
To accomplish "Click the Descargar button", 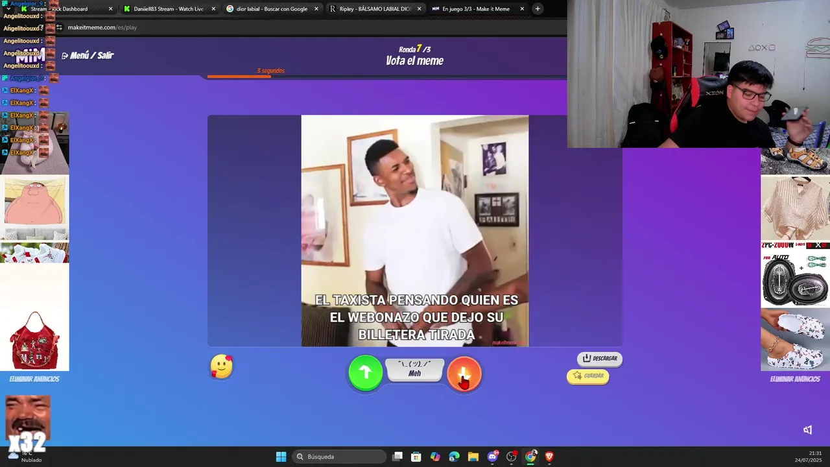I will click(x=600, y=358).
